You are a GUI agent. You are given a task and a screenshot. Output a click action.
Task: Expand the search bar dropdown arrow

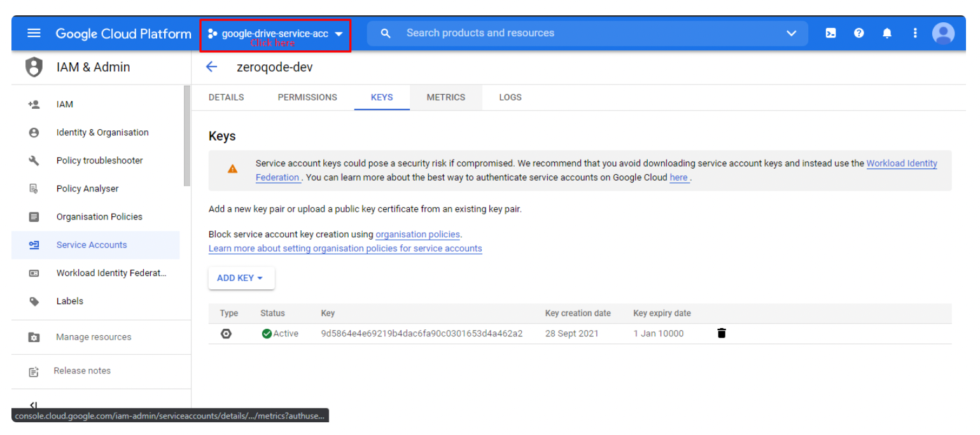792,33
